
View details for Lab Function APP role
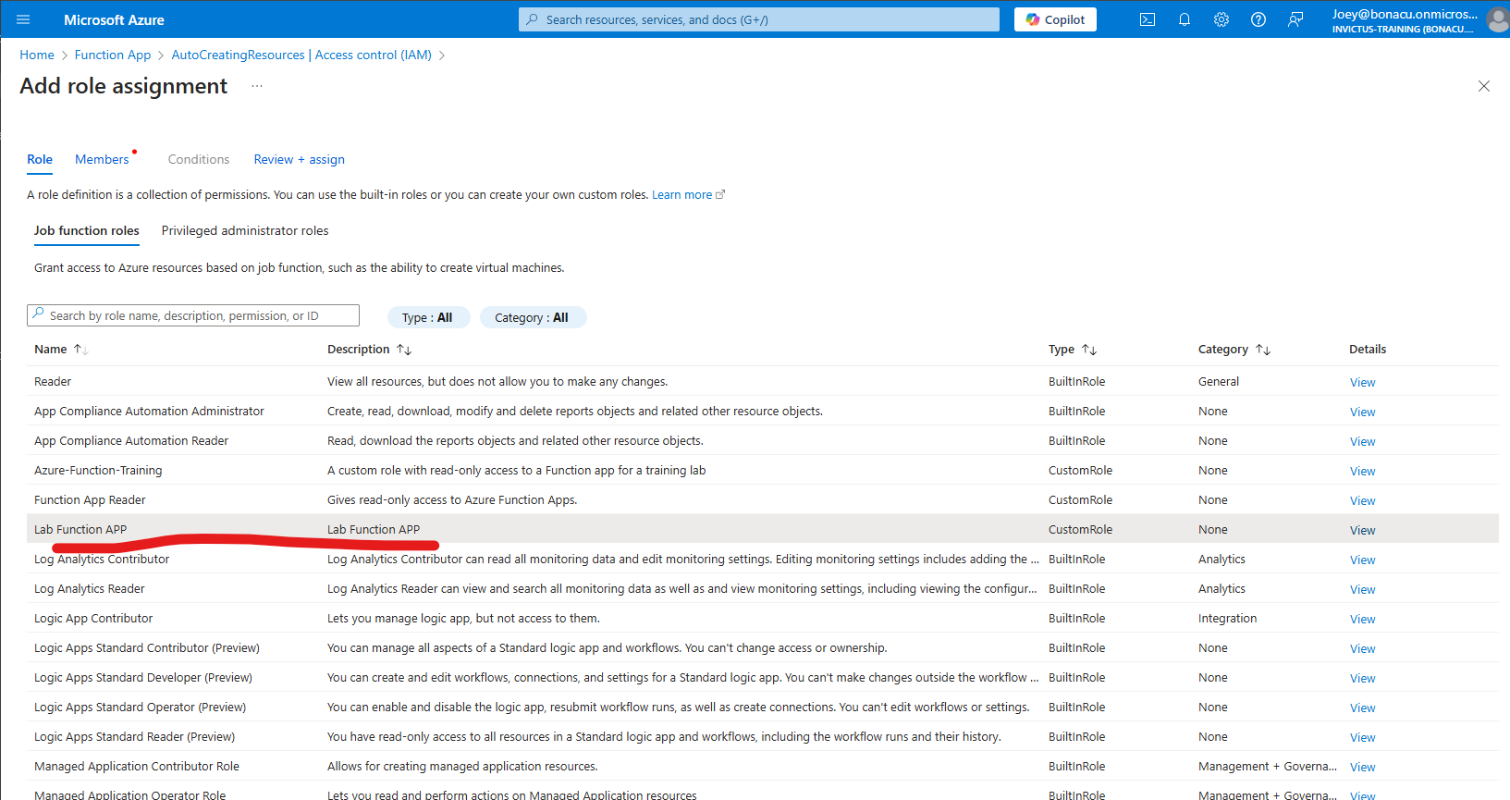[x=1362, y=530]
